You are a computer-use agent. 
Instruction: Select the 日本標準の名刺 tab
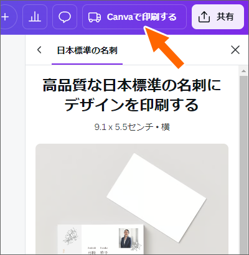click(x=87, y=50)
